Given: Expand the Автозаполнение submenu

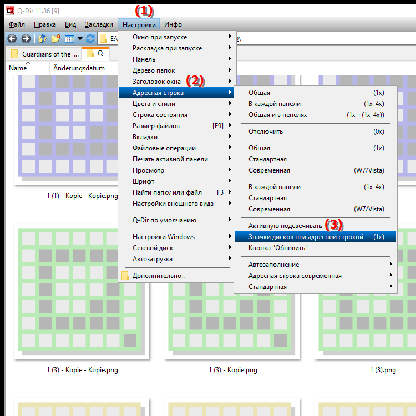Looking at the screenshot, I should coord(316,265).
